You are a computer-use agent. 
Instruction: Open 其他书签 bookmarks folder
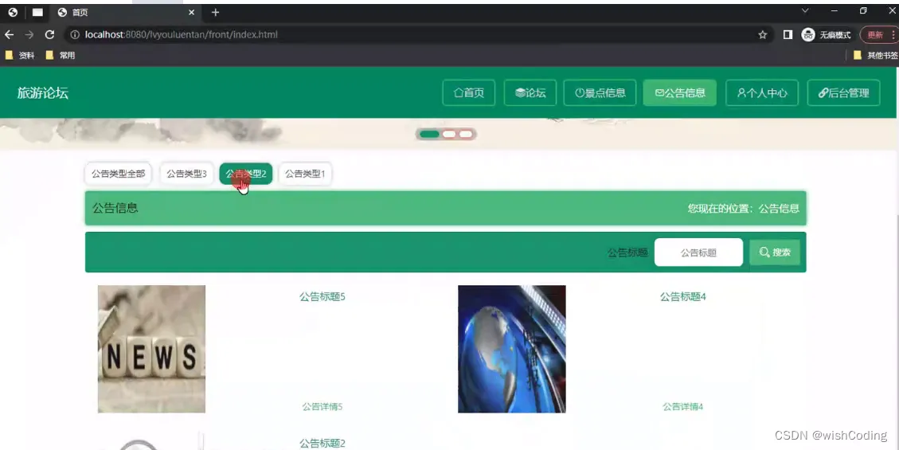click(876, 55)
